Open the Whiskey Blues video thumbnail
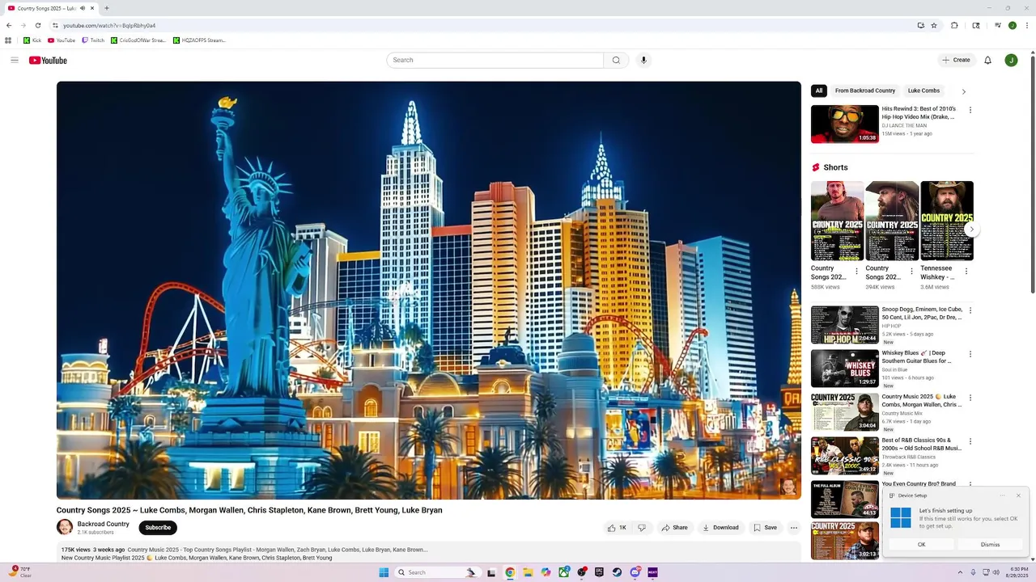The width and height of the screenshot is (1036, 582). tap(845, 369)
